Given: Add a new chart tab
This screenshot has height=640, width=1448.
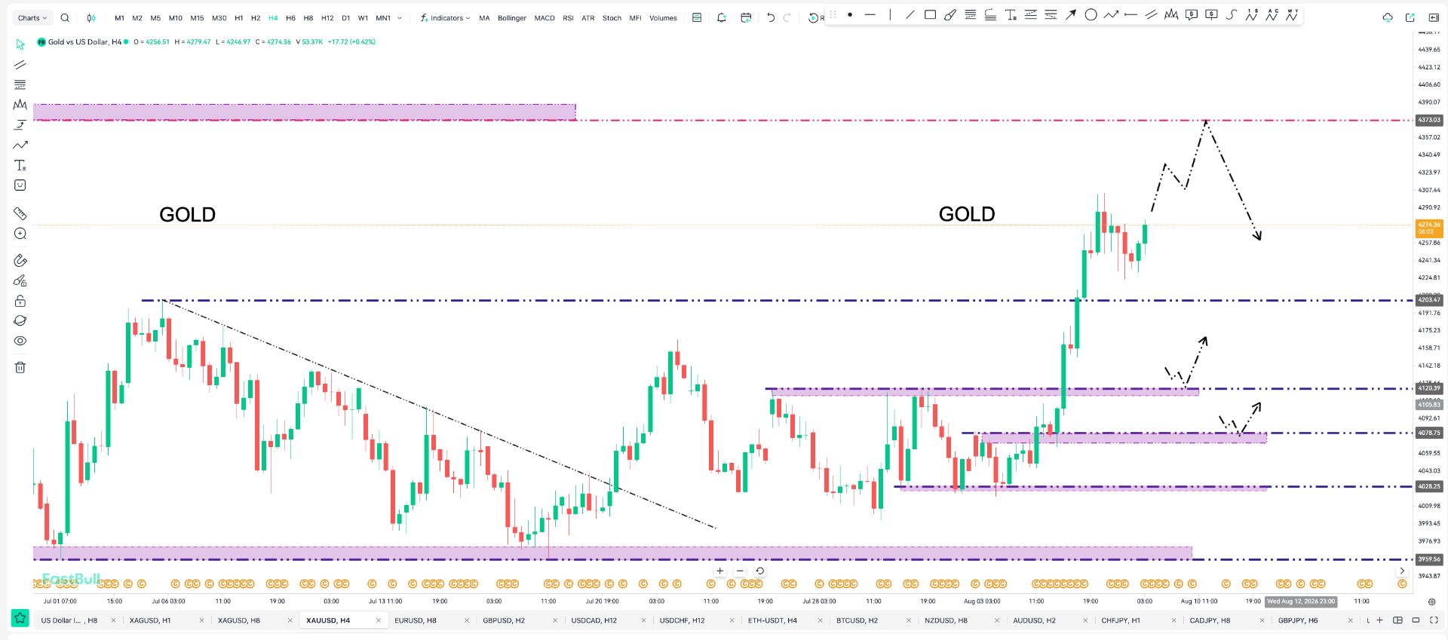Looking at the screenshot, I should [1379, 620].
